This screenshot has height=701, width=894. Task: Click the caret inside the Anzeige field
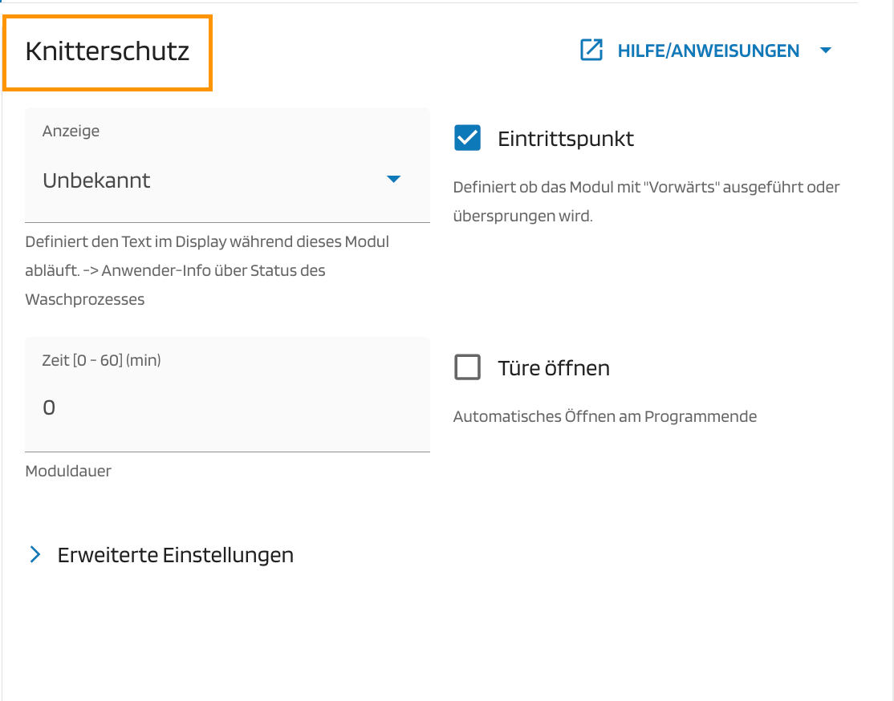394,180
